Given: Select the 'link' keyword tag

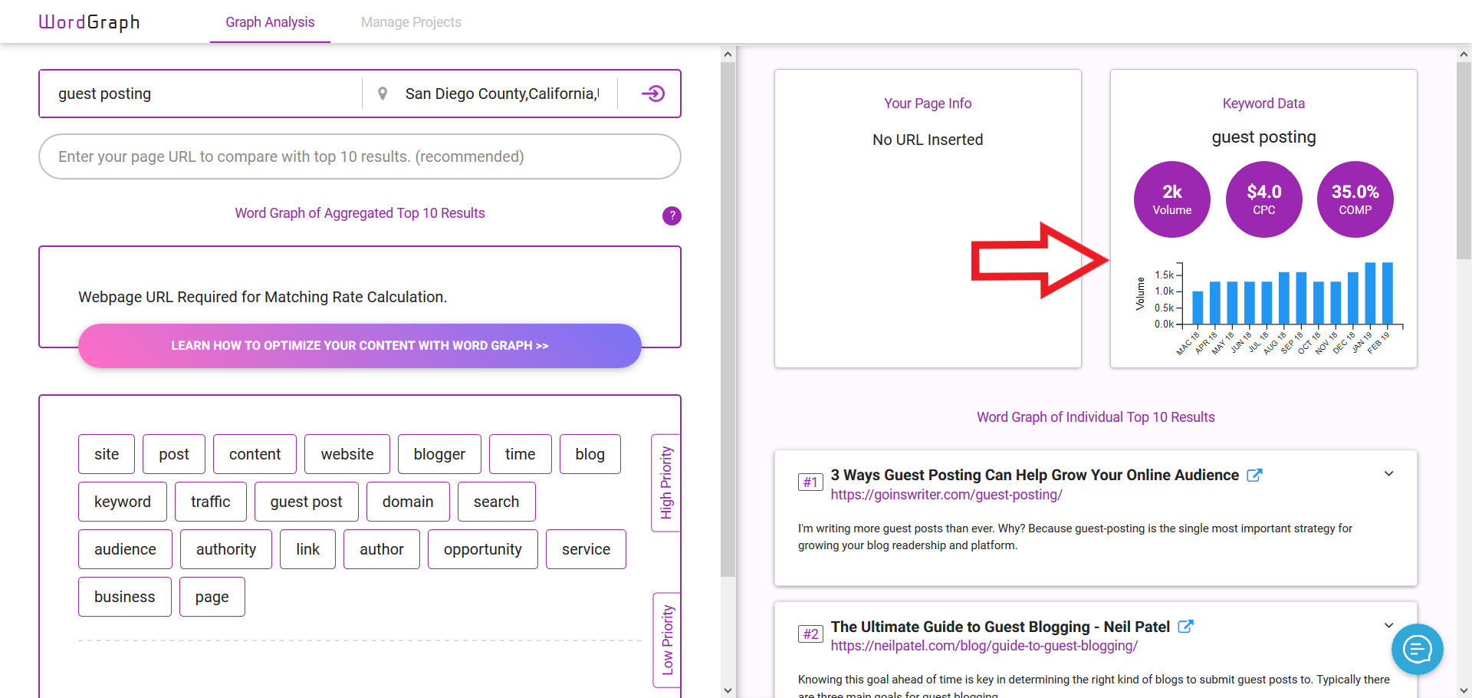Looking at the screenshot, I should click(x=307, y=549).
